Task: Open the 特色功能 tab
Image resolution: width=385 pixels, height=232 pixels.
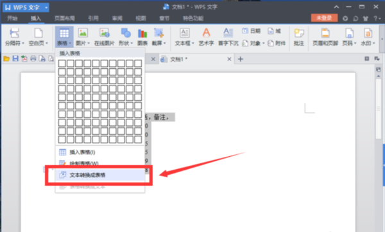Action: [x=193, y=18]
